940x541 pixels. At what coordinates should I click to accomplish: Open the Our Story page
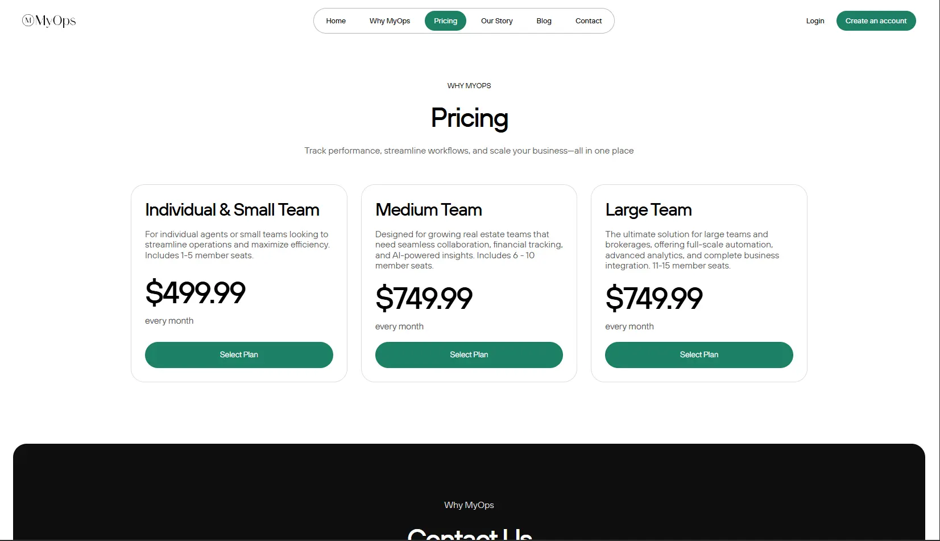pos(496,21)
